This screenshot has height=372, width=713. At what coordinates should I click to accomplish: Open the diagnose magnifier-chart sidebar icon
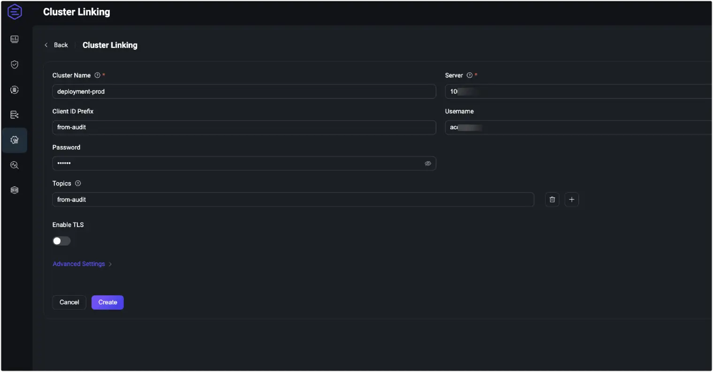(15, 165)
